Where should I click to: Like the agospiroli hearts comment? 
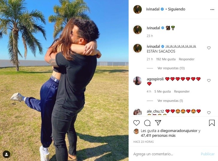[209, 80]
